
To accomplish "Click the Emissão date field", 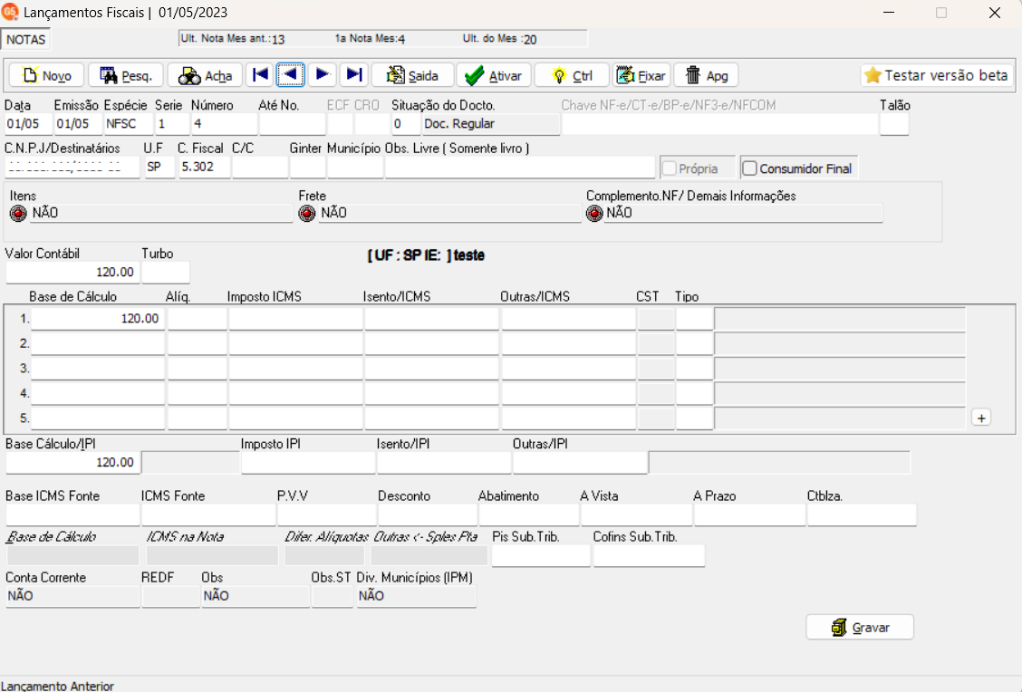I will (x=78, y=124).
